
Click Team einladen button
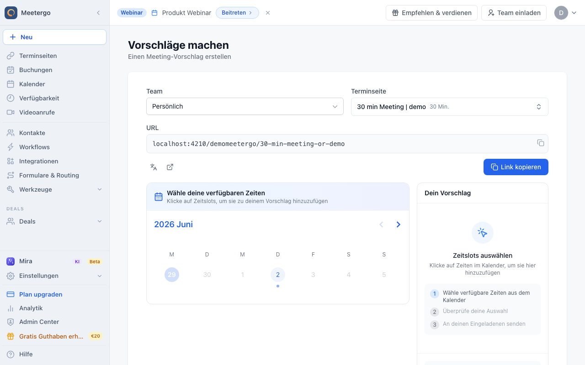[x=514, y=13]
